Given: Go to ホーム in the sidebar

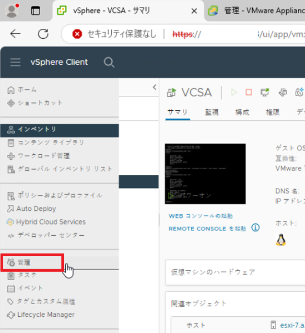Looking at the screenshot, I should tap(27, 90).
